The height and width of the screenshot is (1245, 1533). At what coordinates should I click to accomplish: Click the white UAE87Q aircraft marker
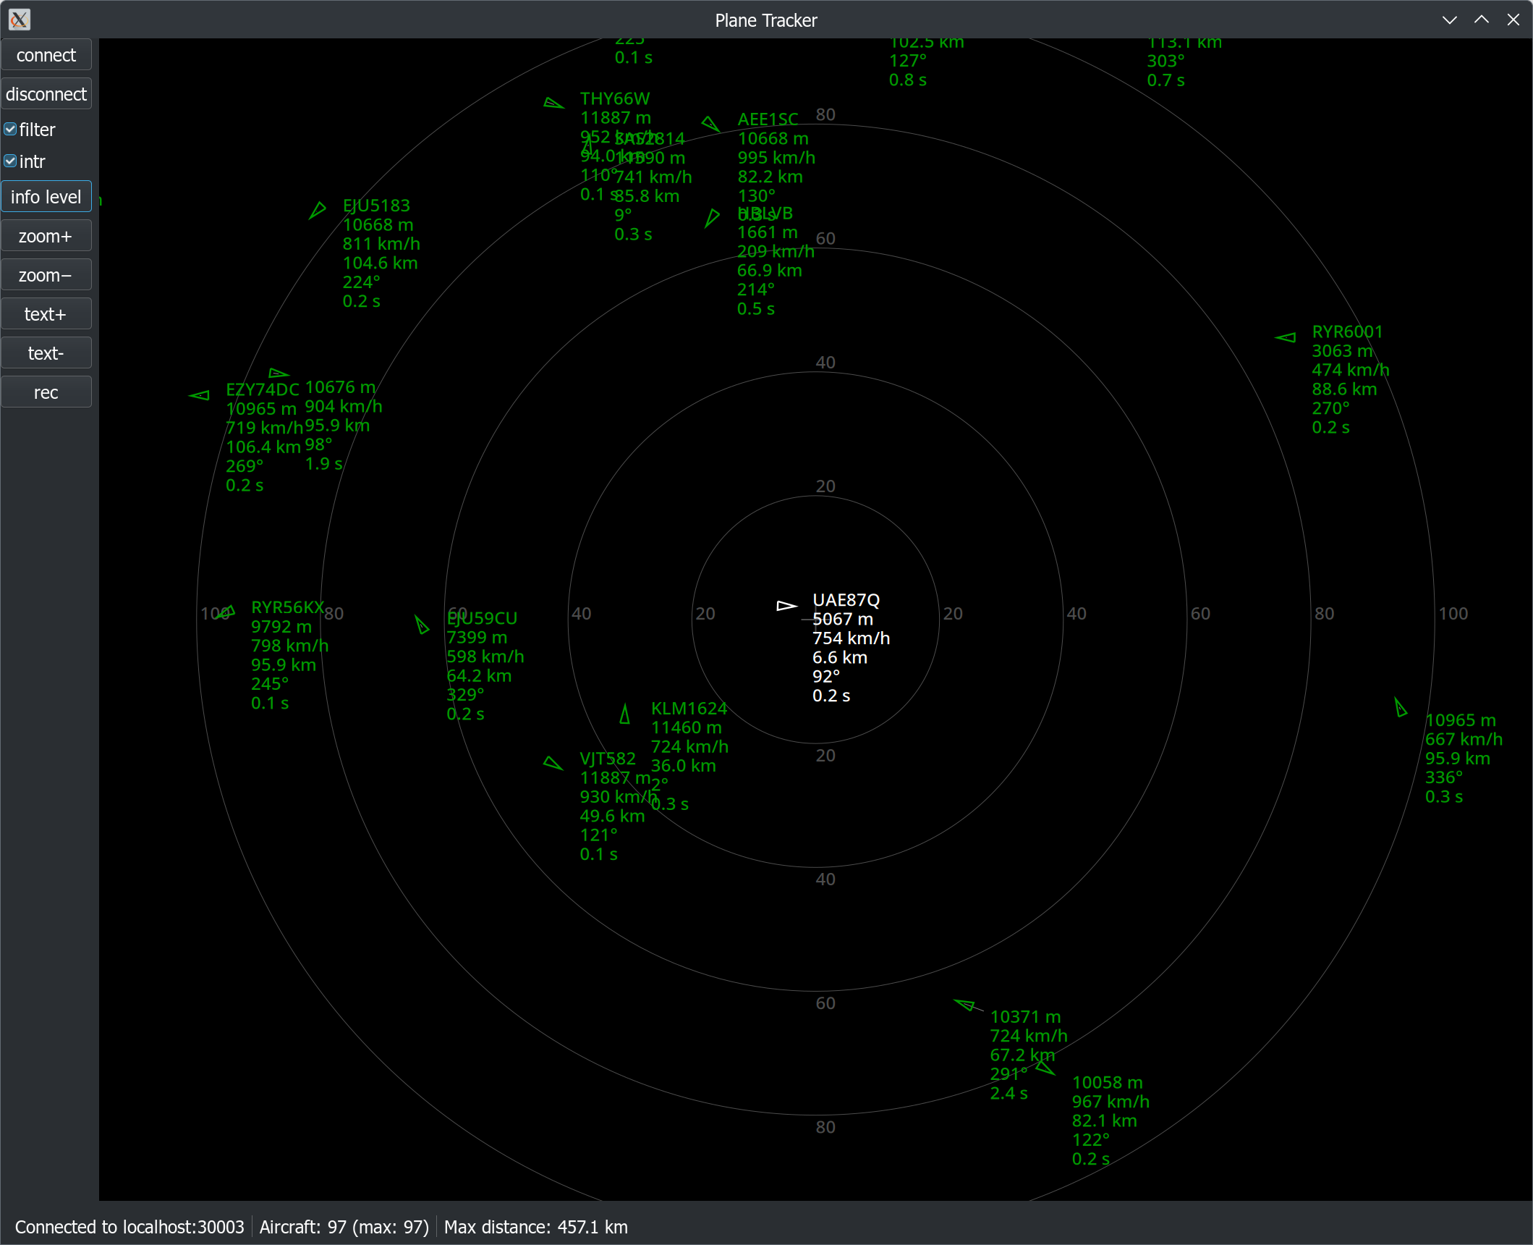coord(786,606)
